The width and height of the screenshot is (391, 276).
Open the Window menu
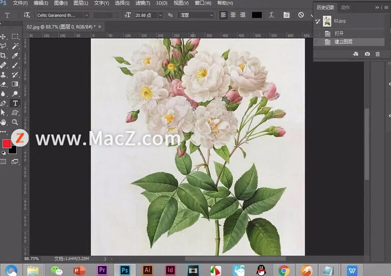click(x=203, y=3)
